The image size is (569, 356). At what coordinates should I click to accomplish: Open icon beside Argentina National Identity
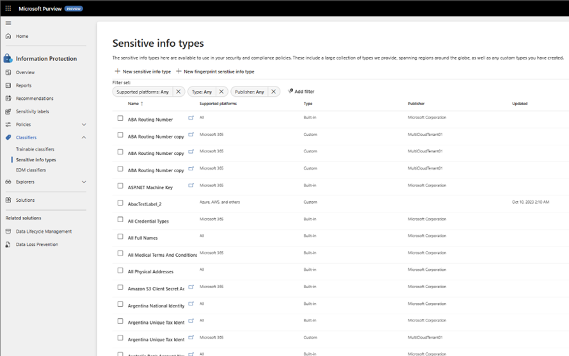(191, 303)
